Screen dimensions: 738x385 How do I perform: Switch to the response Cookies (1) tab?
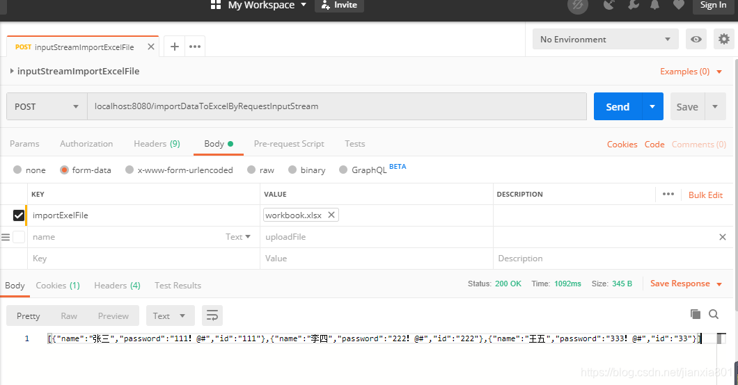point(58,286)
